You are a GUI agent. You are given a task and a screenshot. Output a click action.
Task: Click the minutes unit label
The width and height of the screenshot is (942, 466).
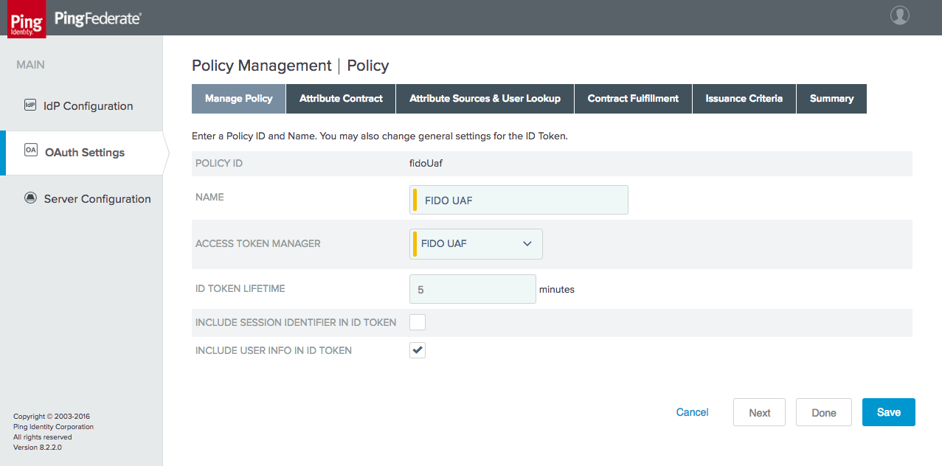pyautogui.click(x=556, y=290)
